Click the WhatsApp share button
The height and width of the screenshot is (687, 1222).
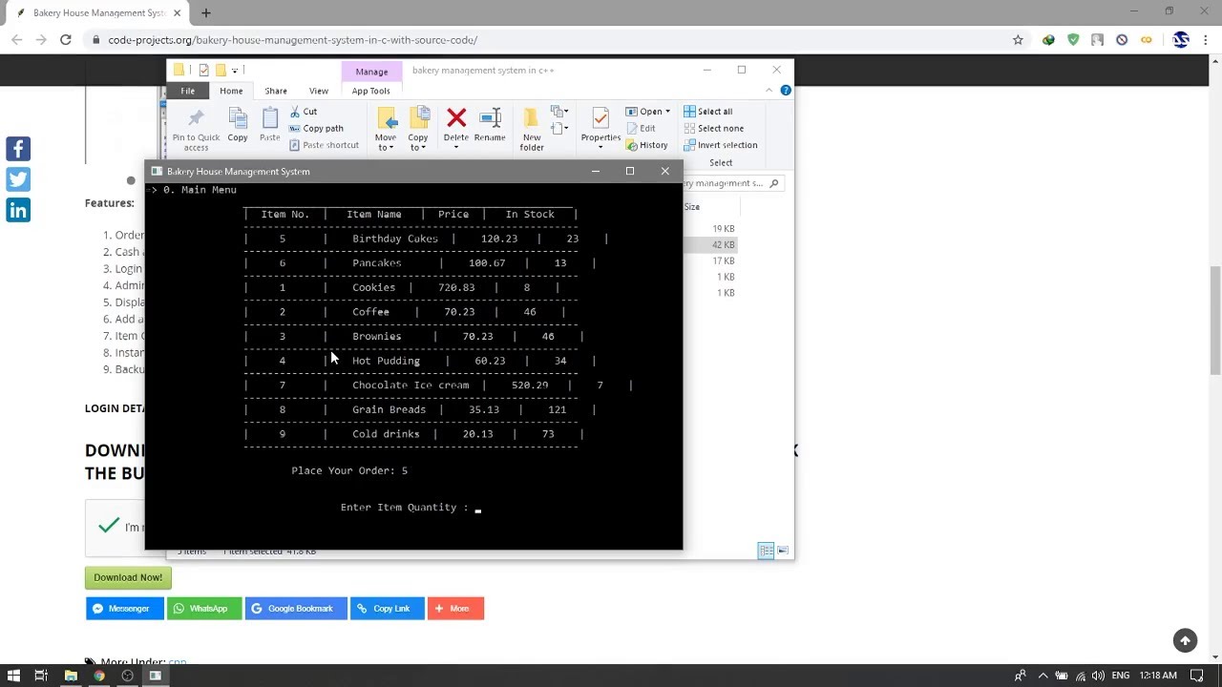pyautogui.click(x=204, y=609)
